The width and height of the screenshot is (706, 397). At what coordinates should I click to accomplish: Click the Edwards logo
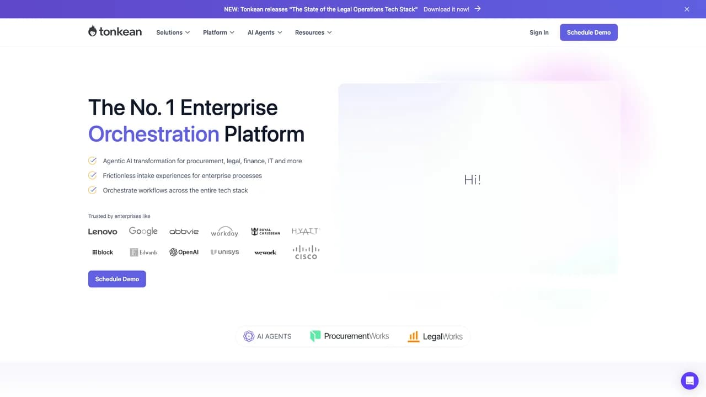143,252
